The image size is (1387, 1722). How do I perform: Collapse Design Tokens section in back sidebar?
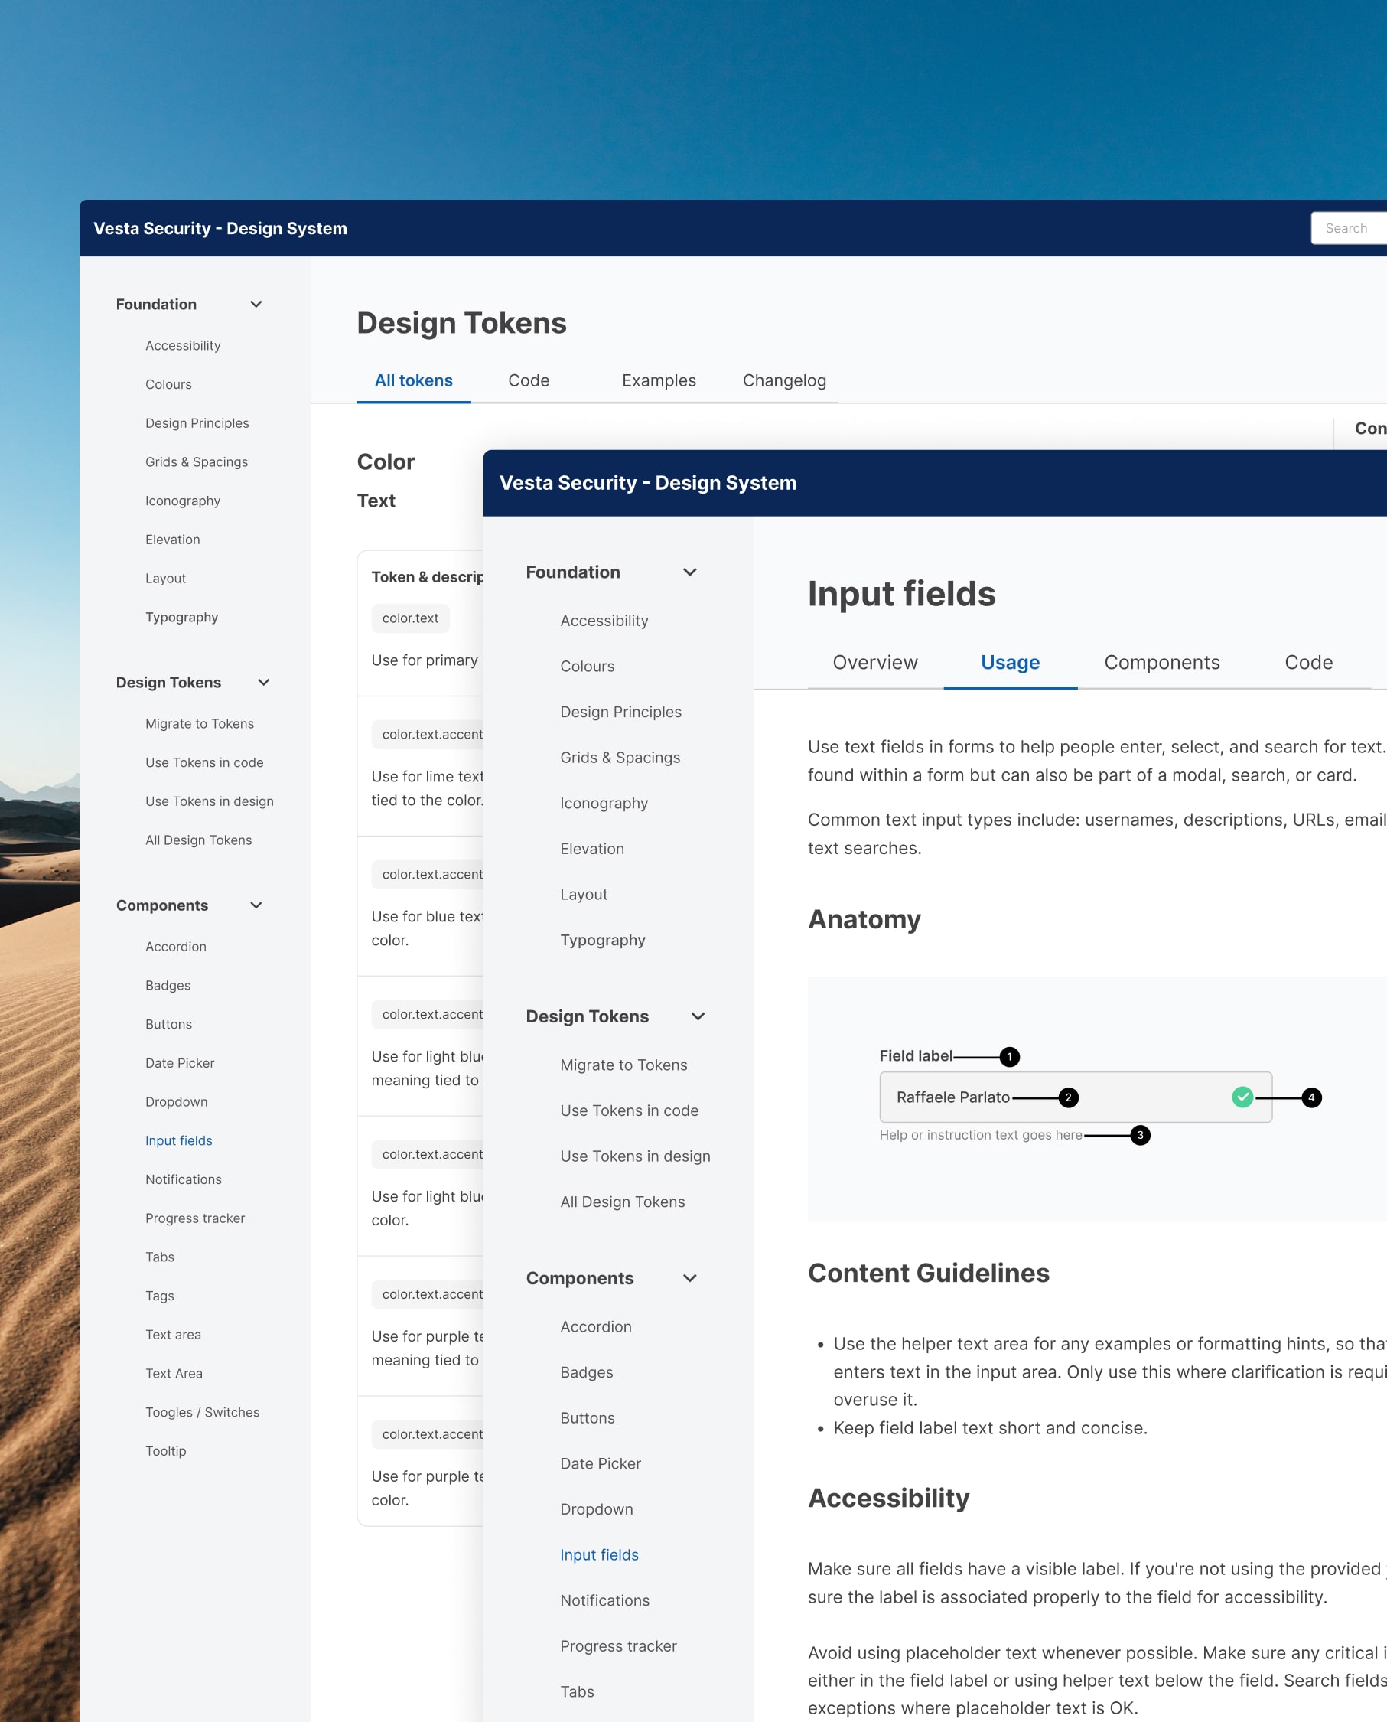(x=264, y=683)
